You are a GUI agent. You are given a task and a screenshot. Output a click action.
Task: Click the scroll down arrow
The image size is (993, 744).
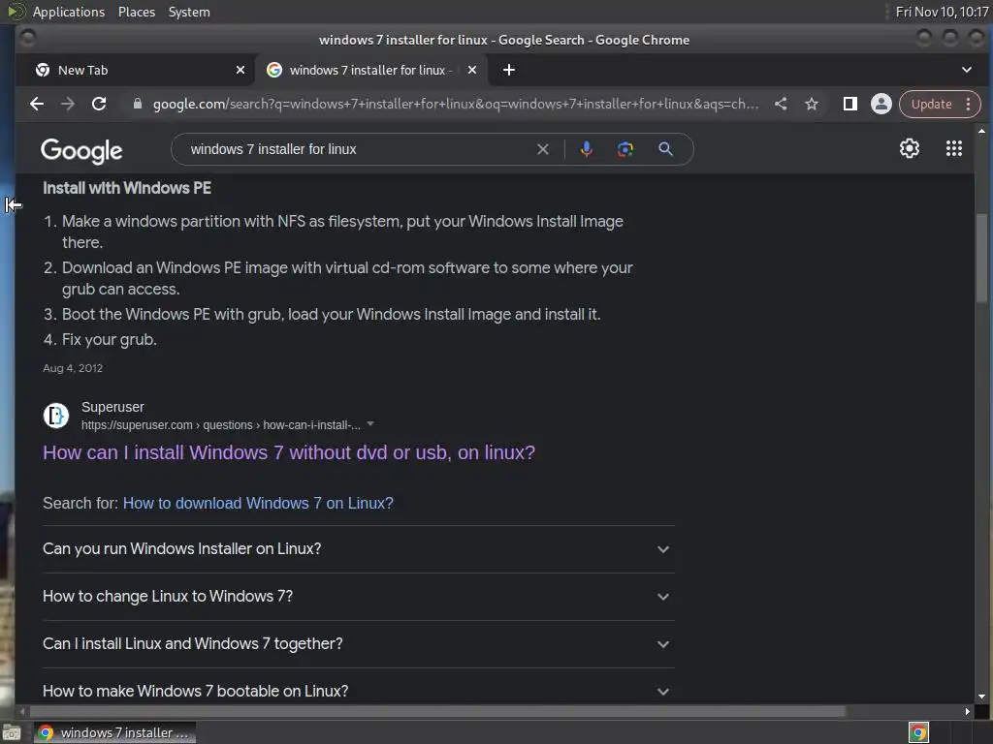tap(981, 697)
